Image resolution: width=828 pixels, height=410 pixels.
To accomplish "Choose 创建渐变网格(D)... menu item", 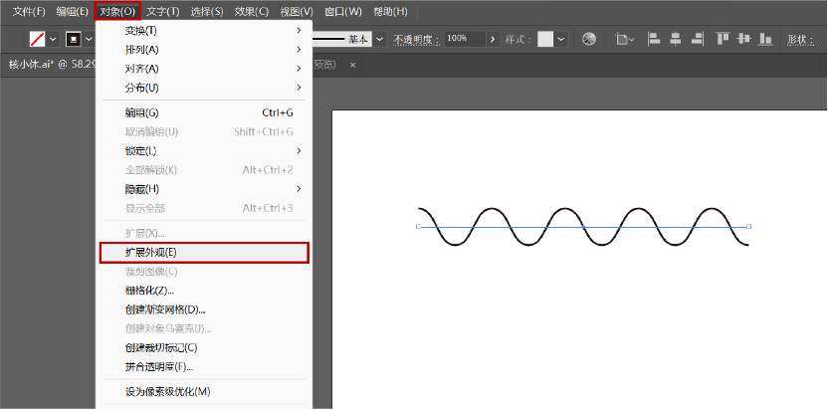I will [204, 309].
